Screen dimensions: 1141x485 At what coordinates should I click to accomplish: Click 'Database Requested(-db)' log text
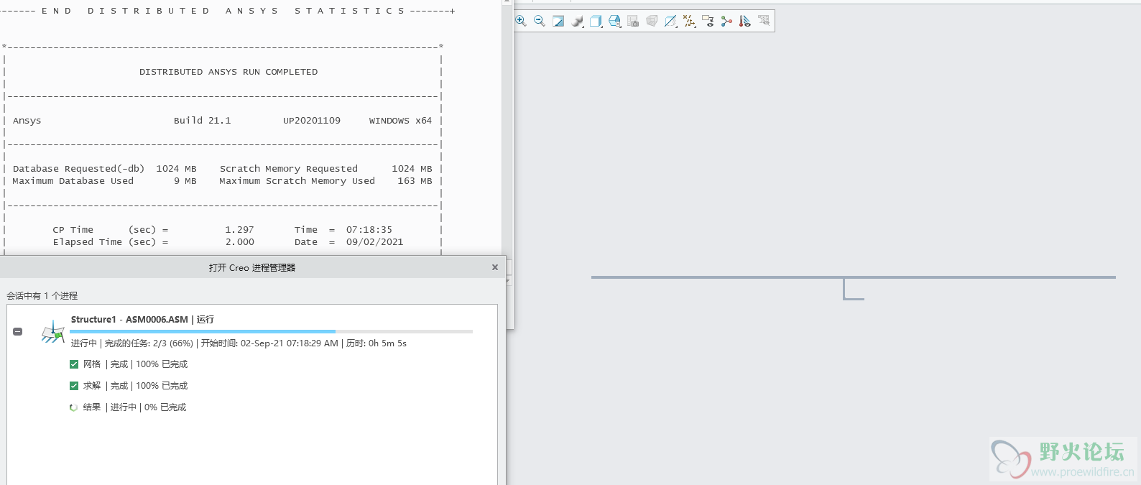tap(78, 169)
